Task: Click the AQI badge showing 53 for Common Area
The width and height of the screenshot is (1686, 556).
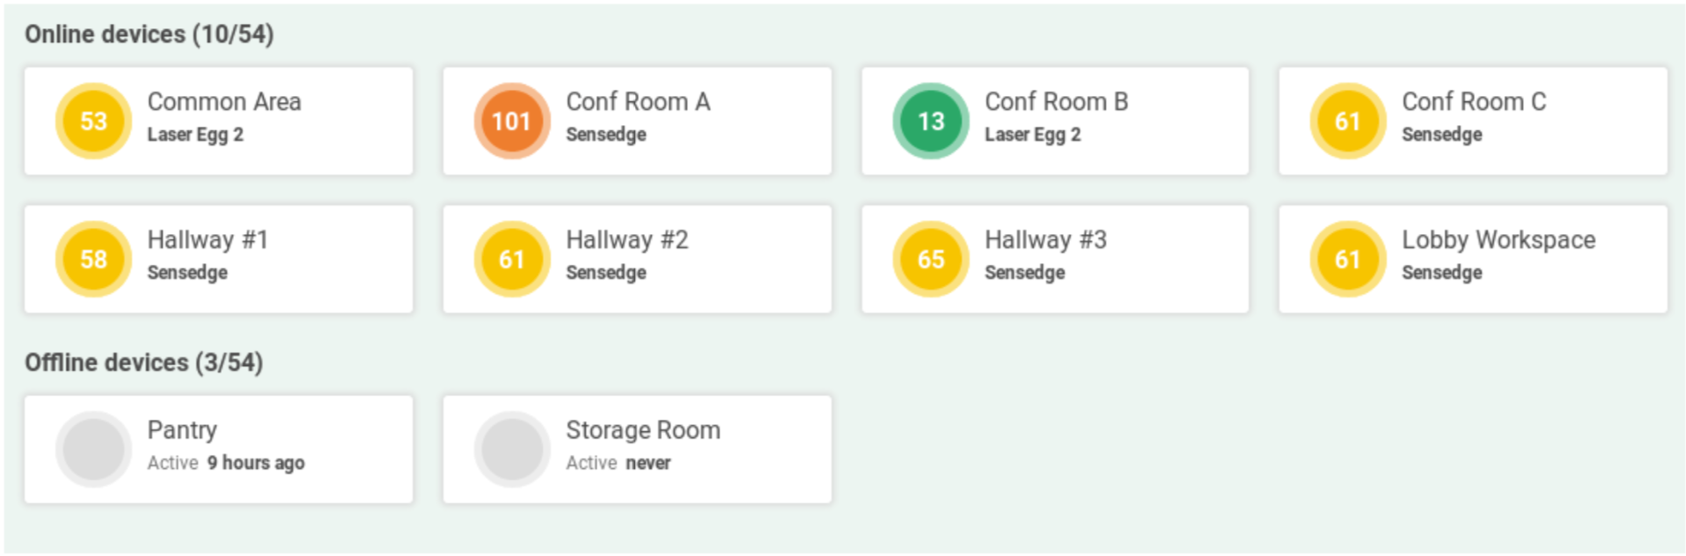Action: 92,121
